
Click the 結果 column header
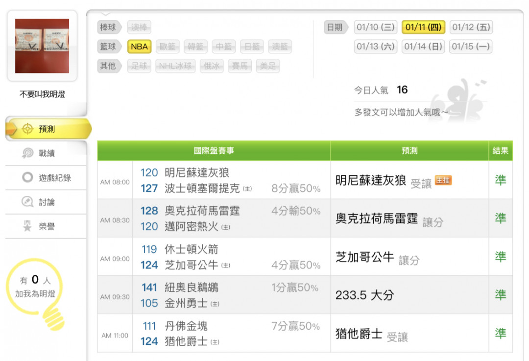[x=500, y=150]
